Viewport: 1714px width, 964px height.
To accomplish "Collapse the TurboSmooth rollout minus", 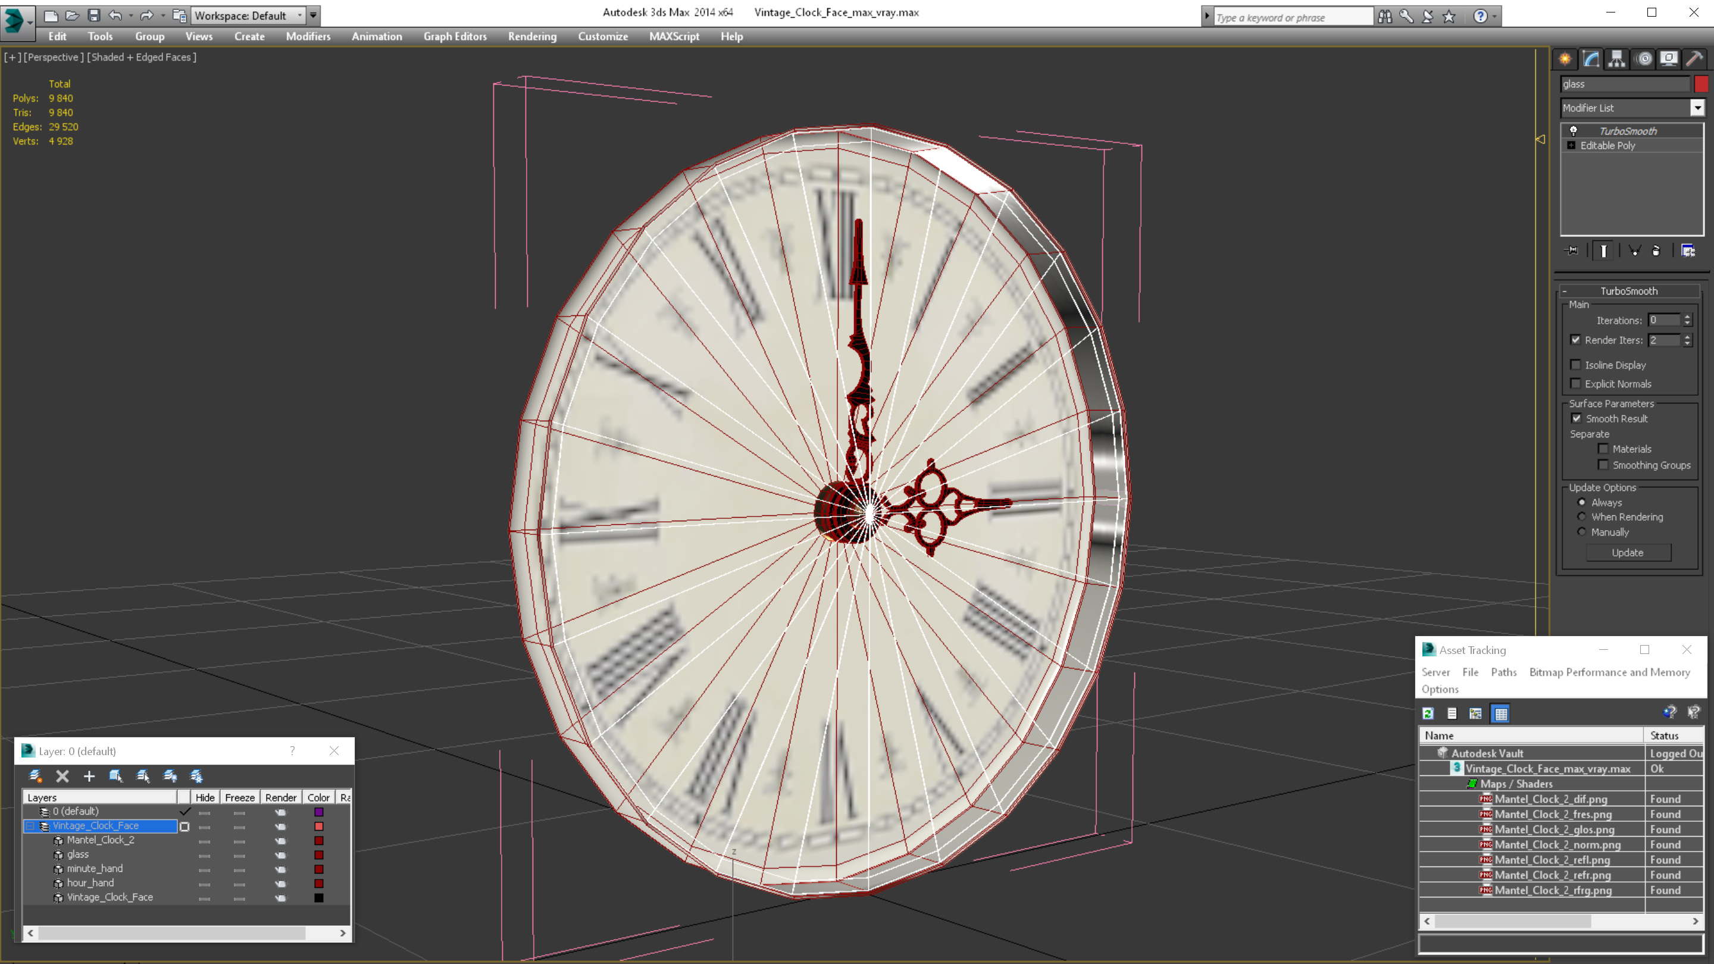I will click(1565, 291).
